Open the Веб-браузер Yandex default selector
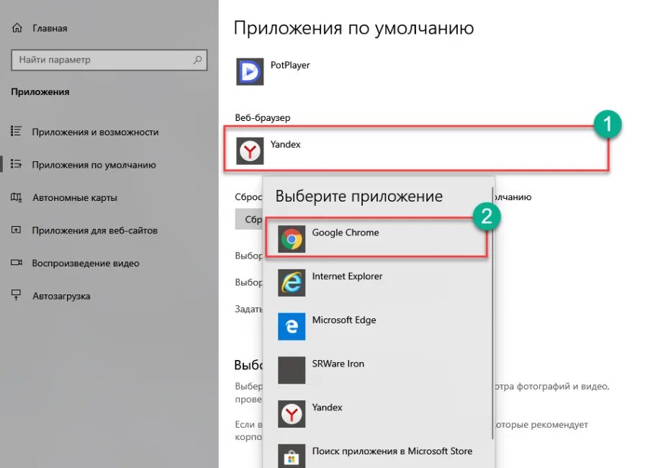The image size is (658, 468). [416, 149]
